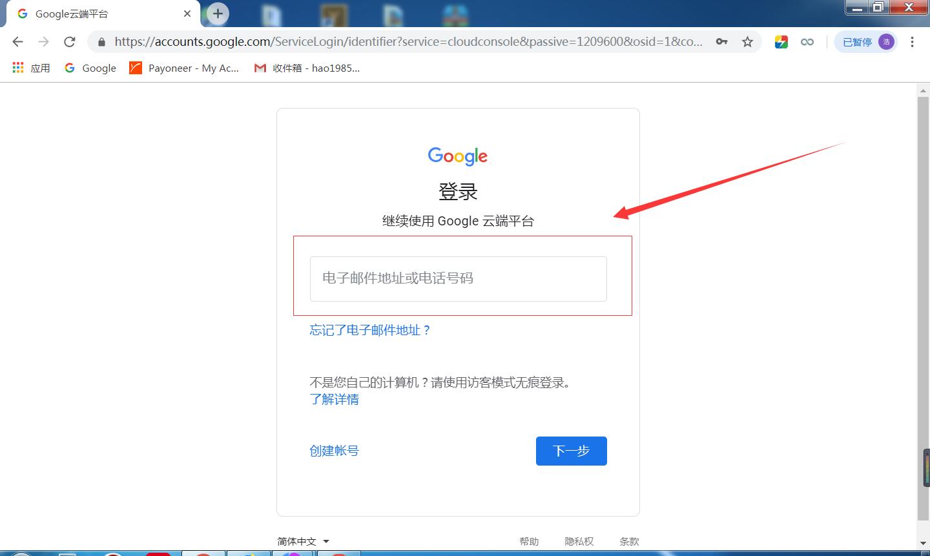Reload the page with refresh icon
Image resolution: width=930 pixels, height=556 pixels.
coord(70,42)
